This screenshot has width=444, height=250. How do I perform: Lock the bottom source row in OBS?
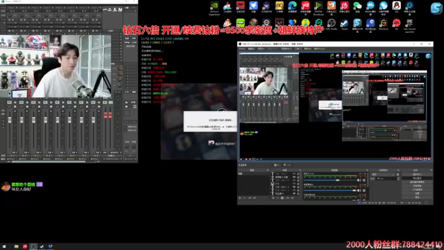tap(298, 193)
